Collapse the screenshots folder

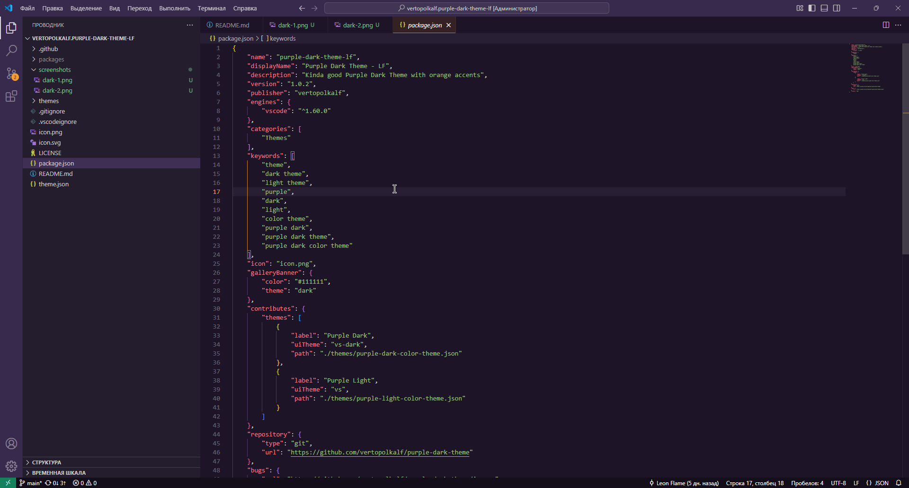pyautogui.click(x=112, y=70)
